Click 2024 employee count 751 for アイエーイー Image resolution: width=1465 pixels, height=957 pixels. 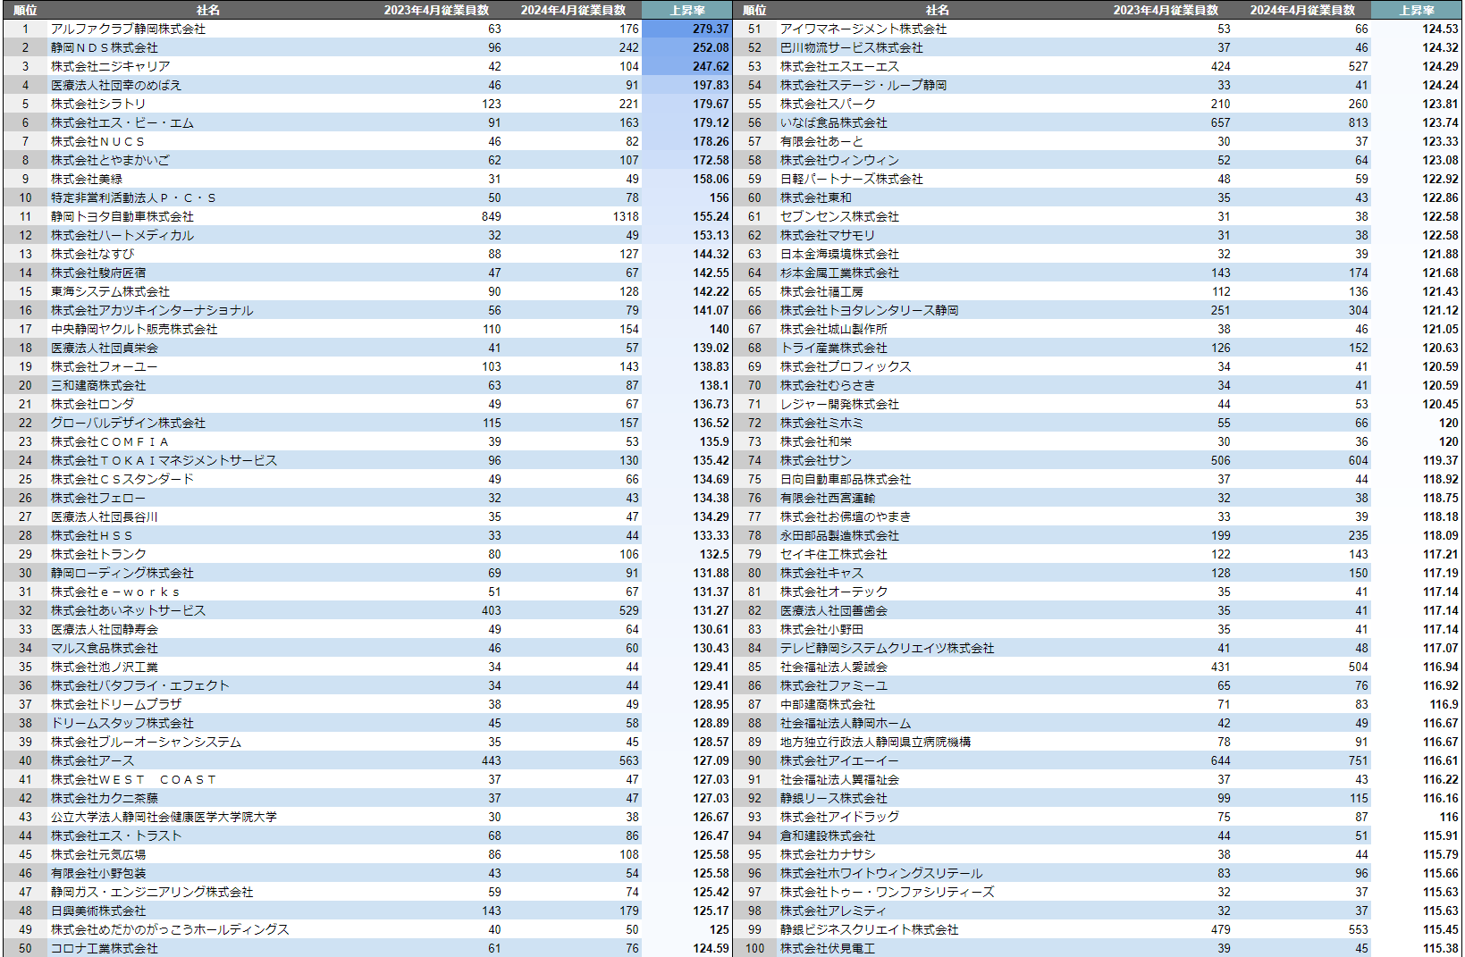1359,760
